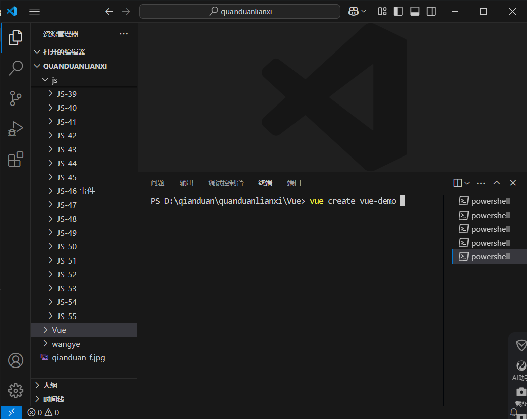The height and width of the screenshot is (419, 527).
Task: Click the shield icon in floating widget
Action: pos(521,345)
